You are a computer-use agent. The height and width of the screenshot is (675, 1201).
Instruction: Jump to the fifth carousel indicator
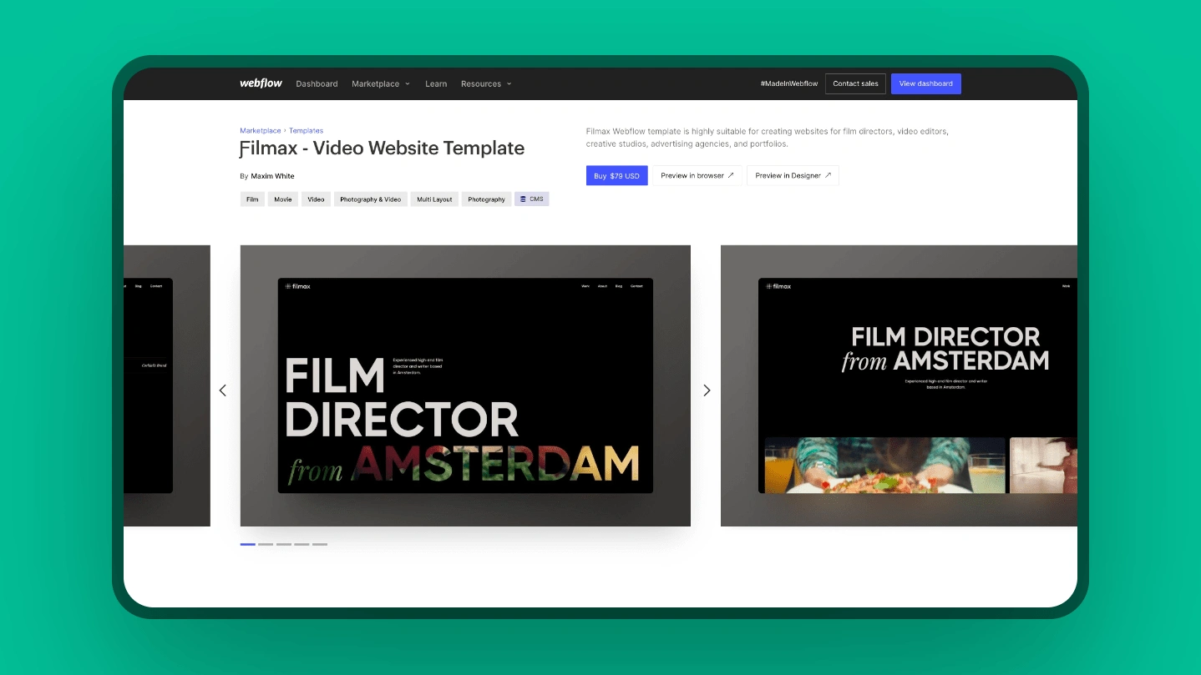[x=320, y=544]
